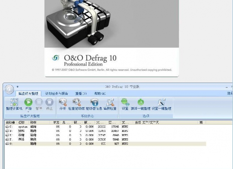The height and width of the screenshot is (169, 233).
Task: Click NTFS cell in the E: row
Action: [x=125, y=135]
